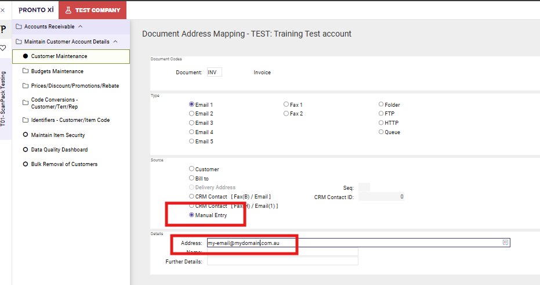
Task: Select the Email 2 radio button
Action: [x=192, y=114]
